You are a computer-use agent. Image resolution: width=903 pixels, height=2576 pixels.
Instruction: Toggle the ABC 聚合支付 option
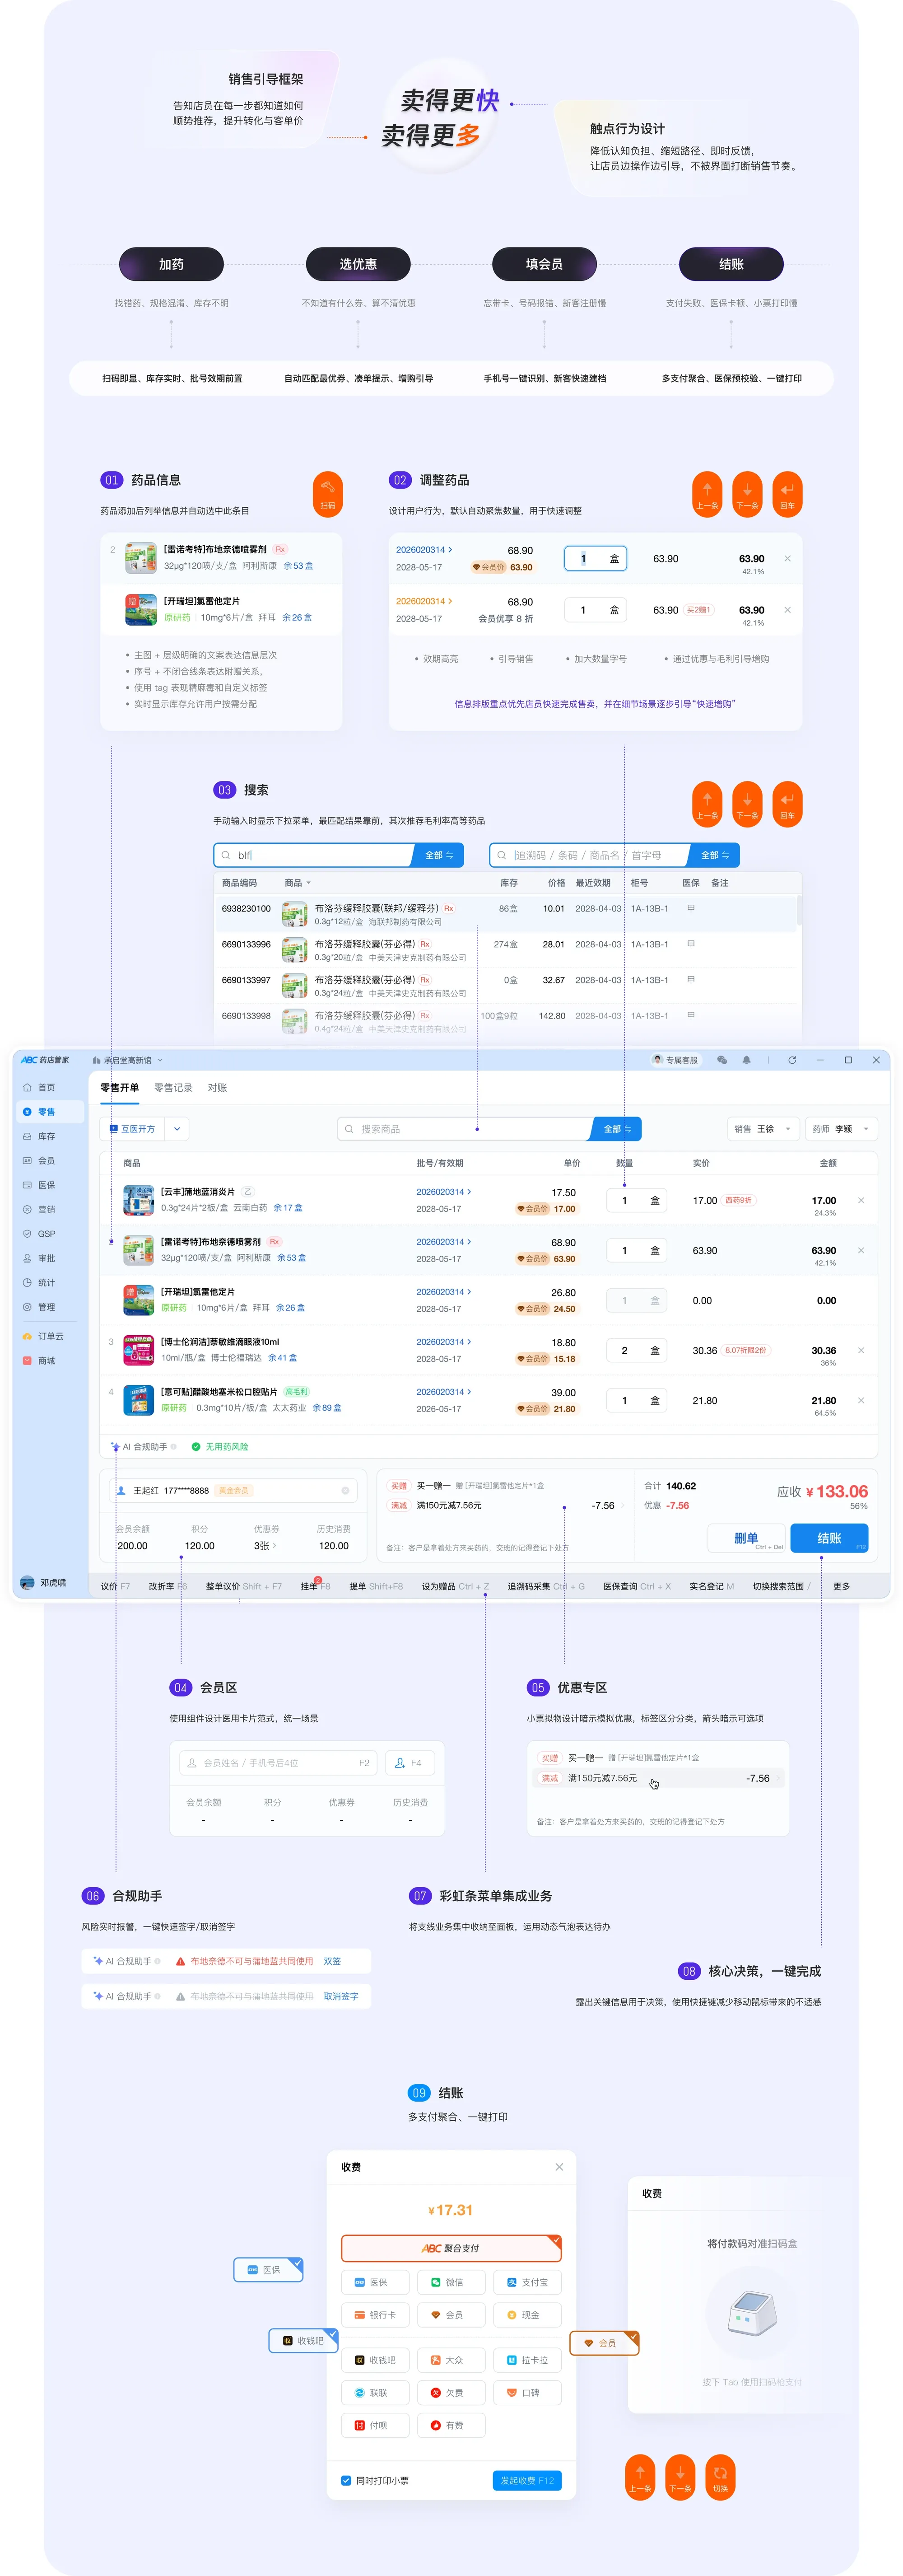(451, 2248)
